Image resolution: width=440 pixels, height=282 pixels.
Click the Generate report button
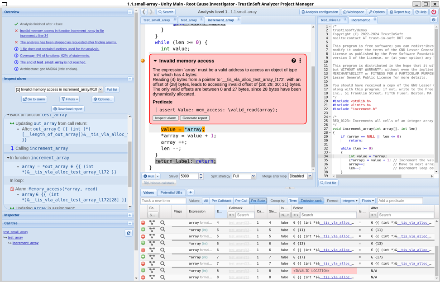pos(195,118)
